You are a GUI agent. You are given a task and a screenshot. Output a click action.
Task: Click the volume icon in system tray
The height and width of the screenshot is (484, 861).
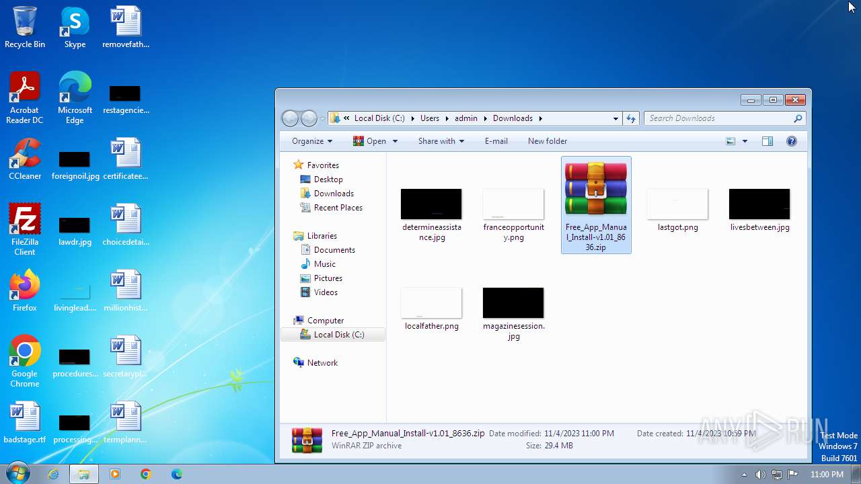point(760,475)
